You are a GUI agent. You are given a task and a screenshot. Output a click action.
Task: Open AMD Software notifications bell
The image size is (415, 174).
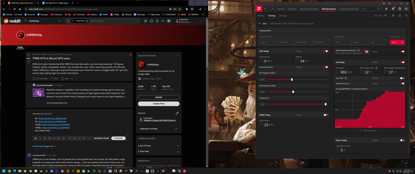[x=393, y=9]
